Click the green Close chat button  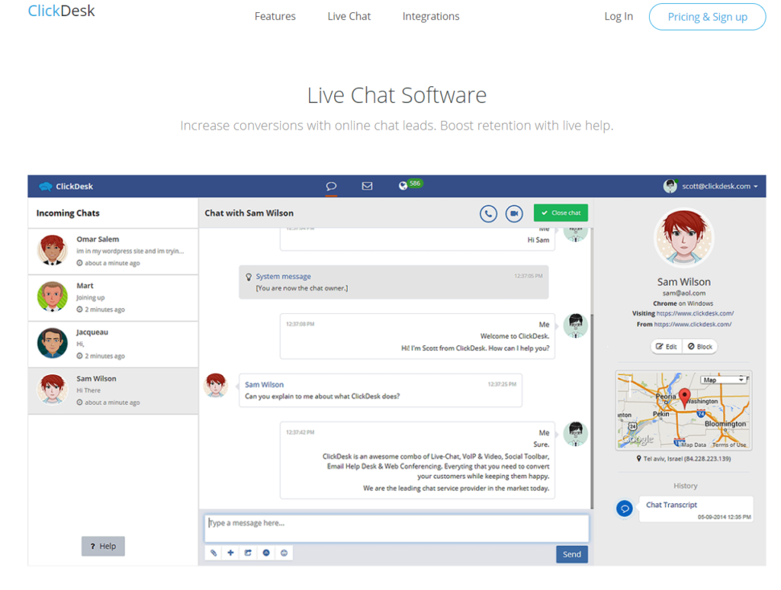point(561,213)
